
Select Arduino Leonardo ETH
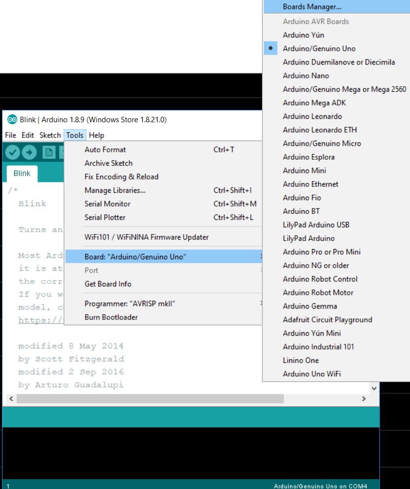click(336, 130)
